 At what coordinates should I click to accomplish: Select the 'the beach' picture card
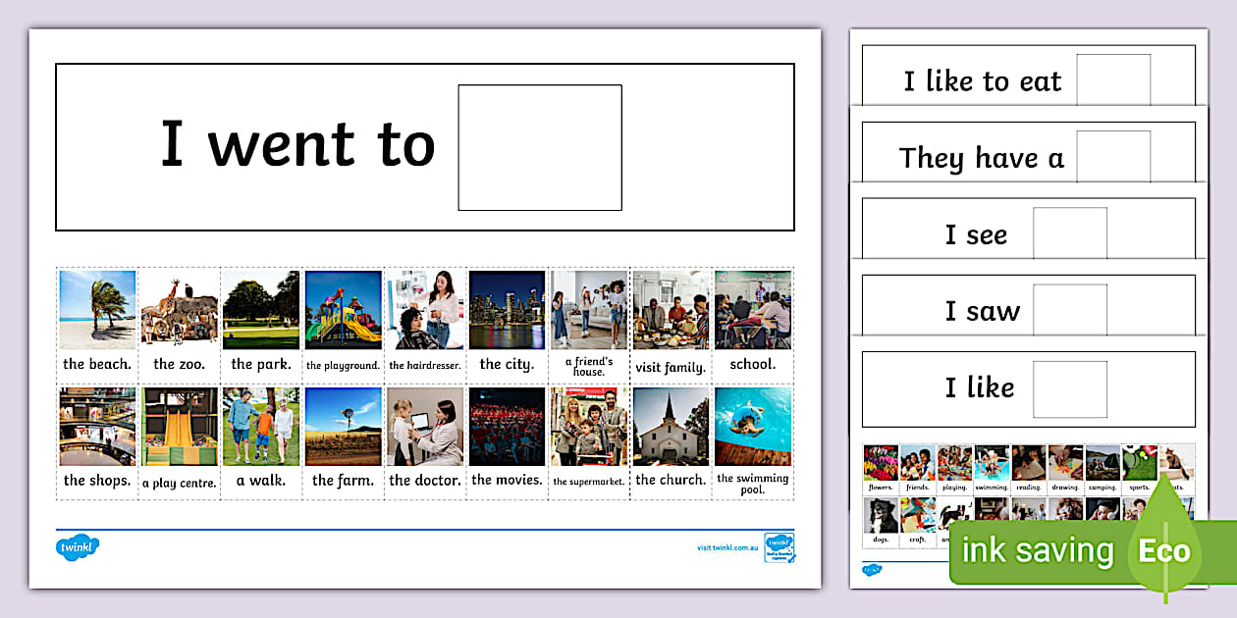click(x=97, y=324)
